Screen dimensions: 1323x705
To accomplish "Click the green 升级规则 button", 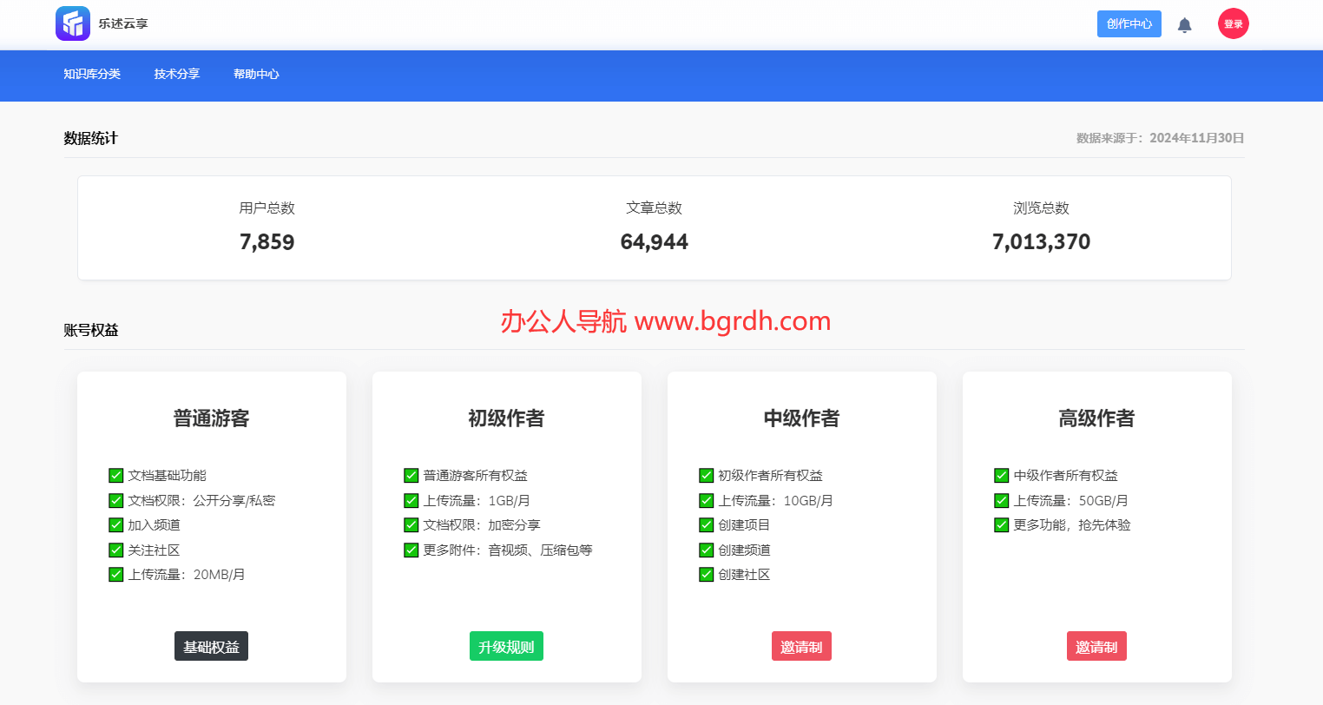I will [x=506, y=647].
